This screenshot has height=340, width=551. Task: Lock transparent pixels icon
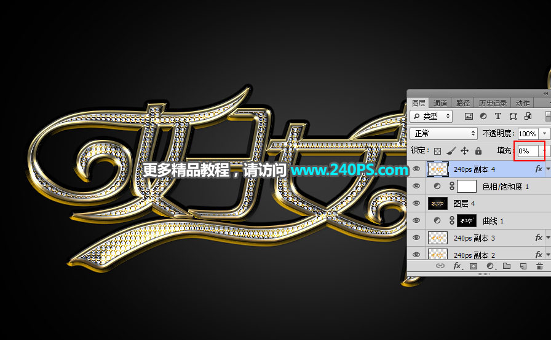click(x=437, y=151)
